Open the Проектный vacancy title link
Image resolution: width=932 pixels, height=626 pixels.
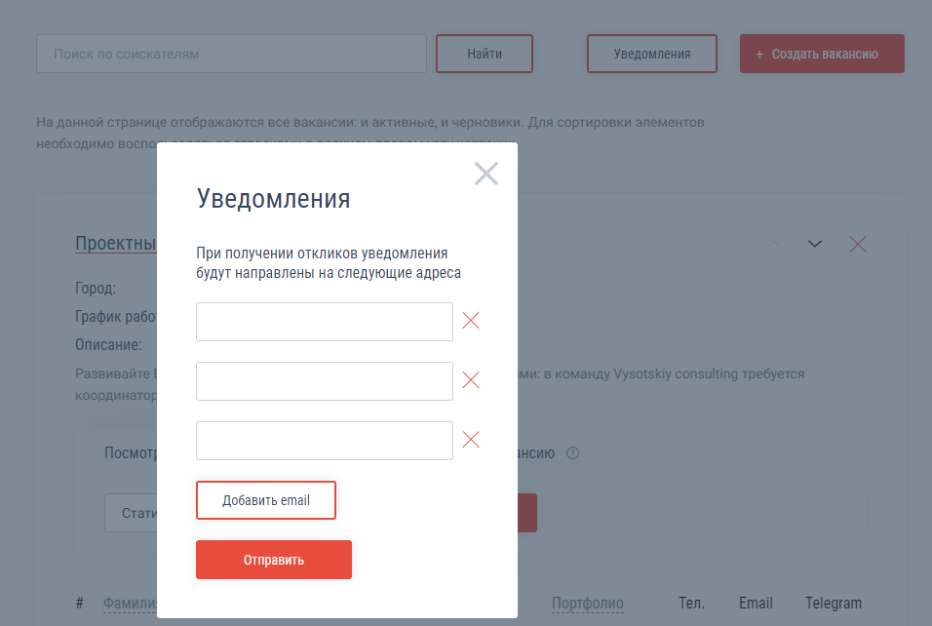(x=116, y=244)
